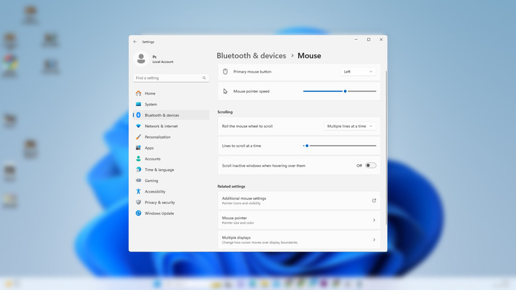Select the Gaming controller icon
Viewport: 516px width, 290px height.
138,180
